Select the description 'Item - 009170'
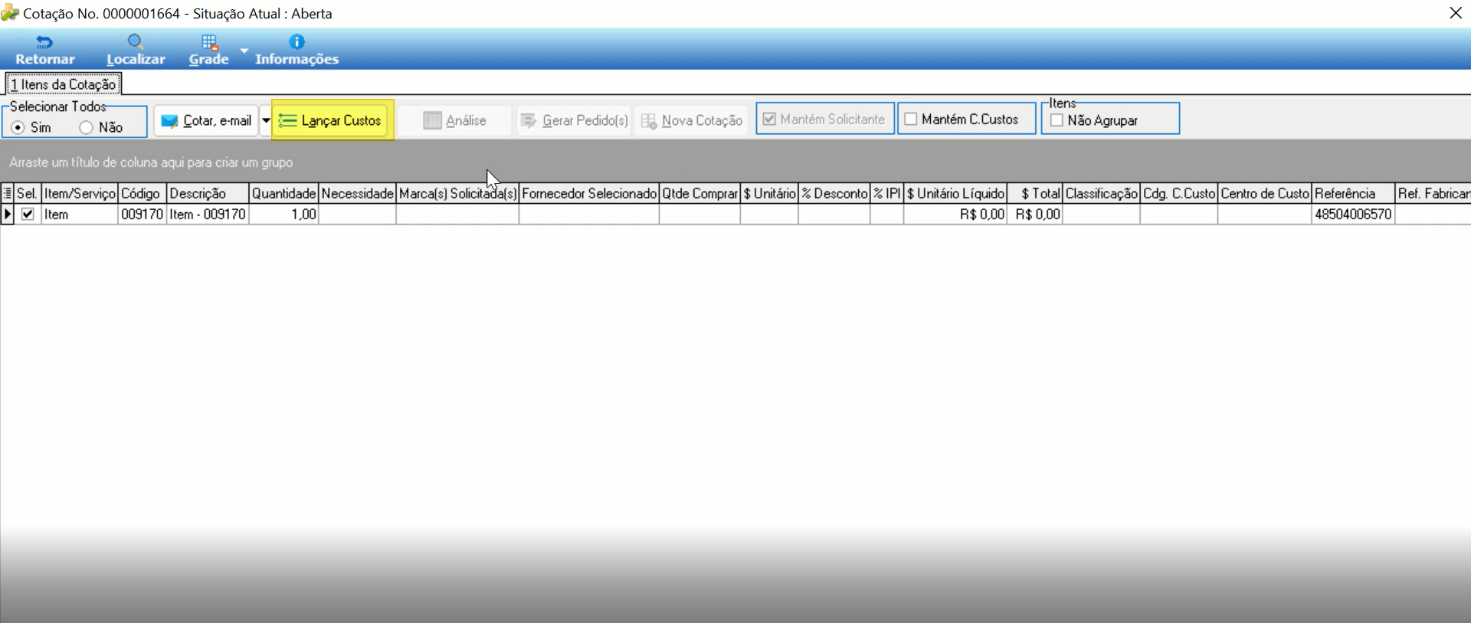1471x623 pixels. [x=208, y=215]
